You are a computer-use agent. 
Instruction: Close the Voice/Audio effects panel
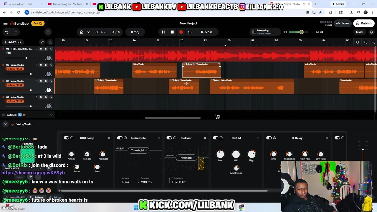pyautogui.click(x=5, y=124)
